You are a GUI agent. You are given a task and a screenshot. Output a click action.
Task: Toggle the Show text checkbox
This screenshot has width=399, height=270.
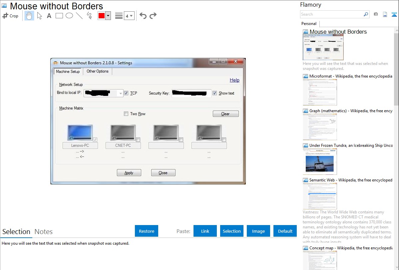tap(215, 93)
